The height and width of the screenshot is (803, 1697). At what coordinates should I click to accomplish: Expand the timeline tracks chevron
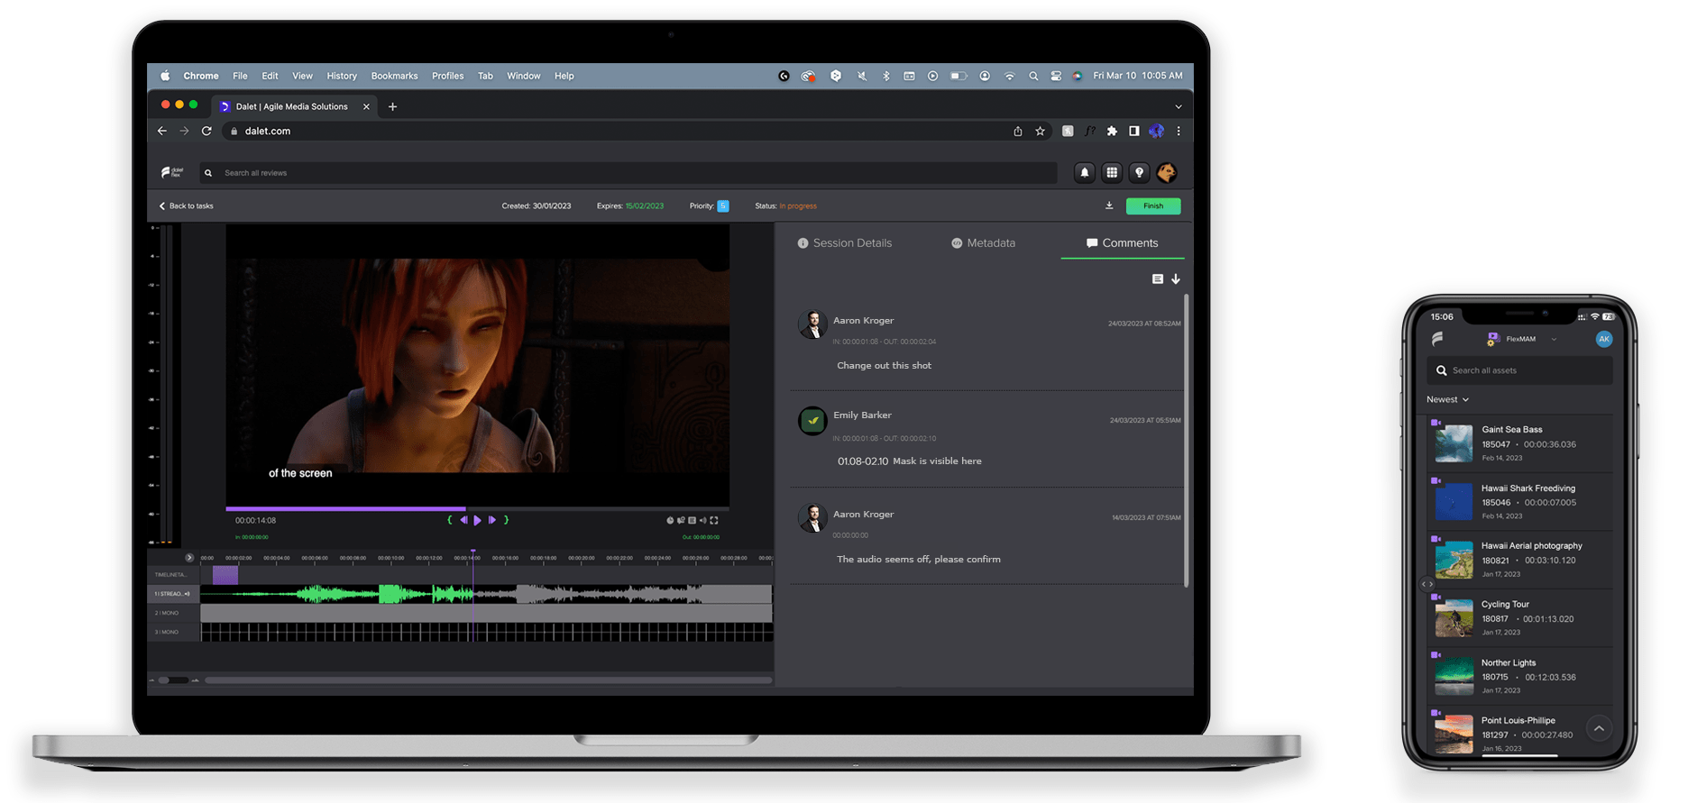pyautogui.click(x=189, y=558)
